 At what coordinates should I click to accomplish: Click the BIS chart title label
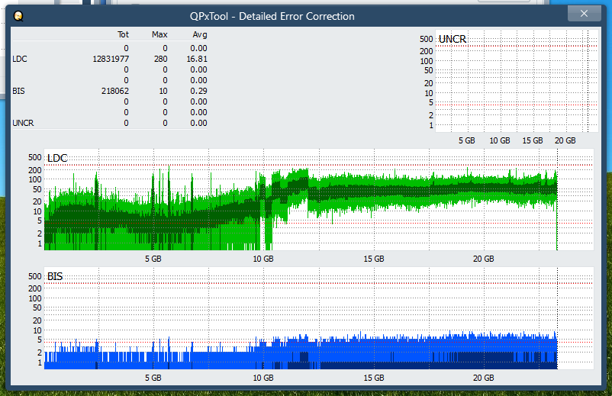click(x=55, y=275)
